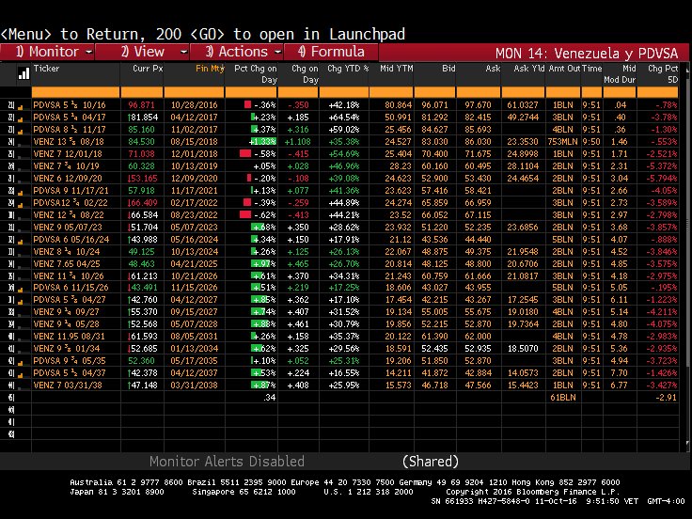Sort by the Curr Px column header
The width and height of the screenshot is (692, 519).
click(148, 69)
